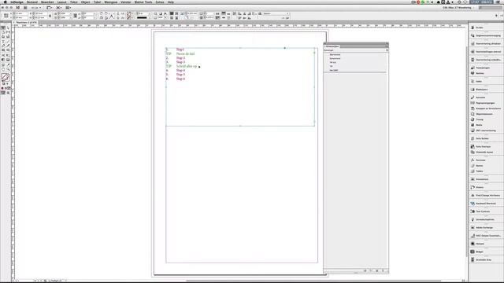
Task: Open the Blatner Tools menu
Action: [143, 2]
